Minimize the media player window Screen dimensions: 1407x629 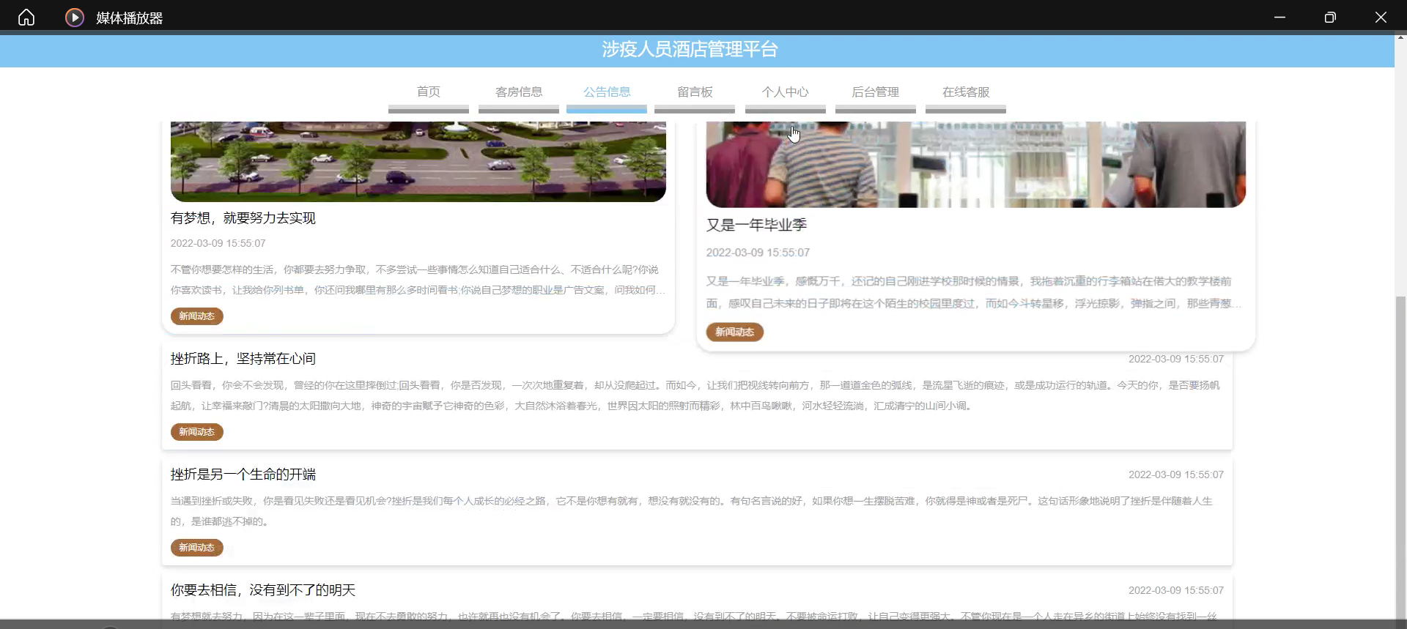(1279, 17)
